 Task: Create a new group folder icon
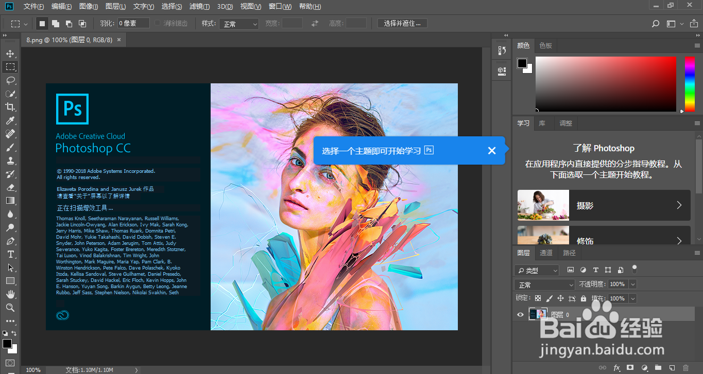(x=658, y=368)
